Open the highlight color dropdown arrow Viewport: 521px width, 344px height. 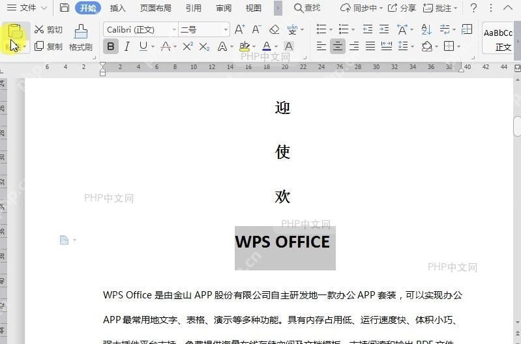254,47
